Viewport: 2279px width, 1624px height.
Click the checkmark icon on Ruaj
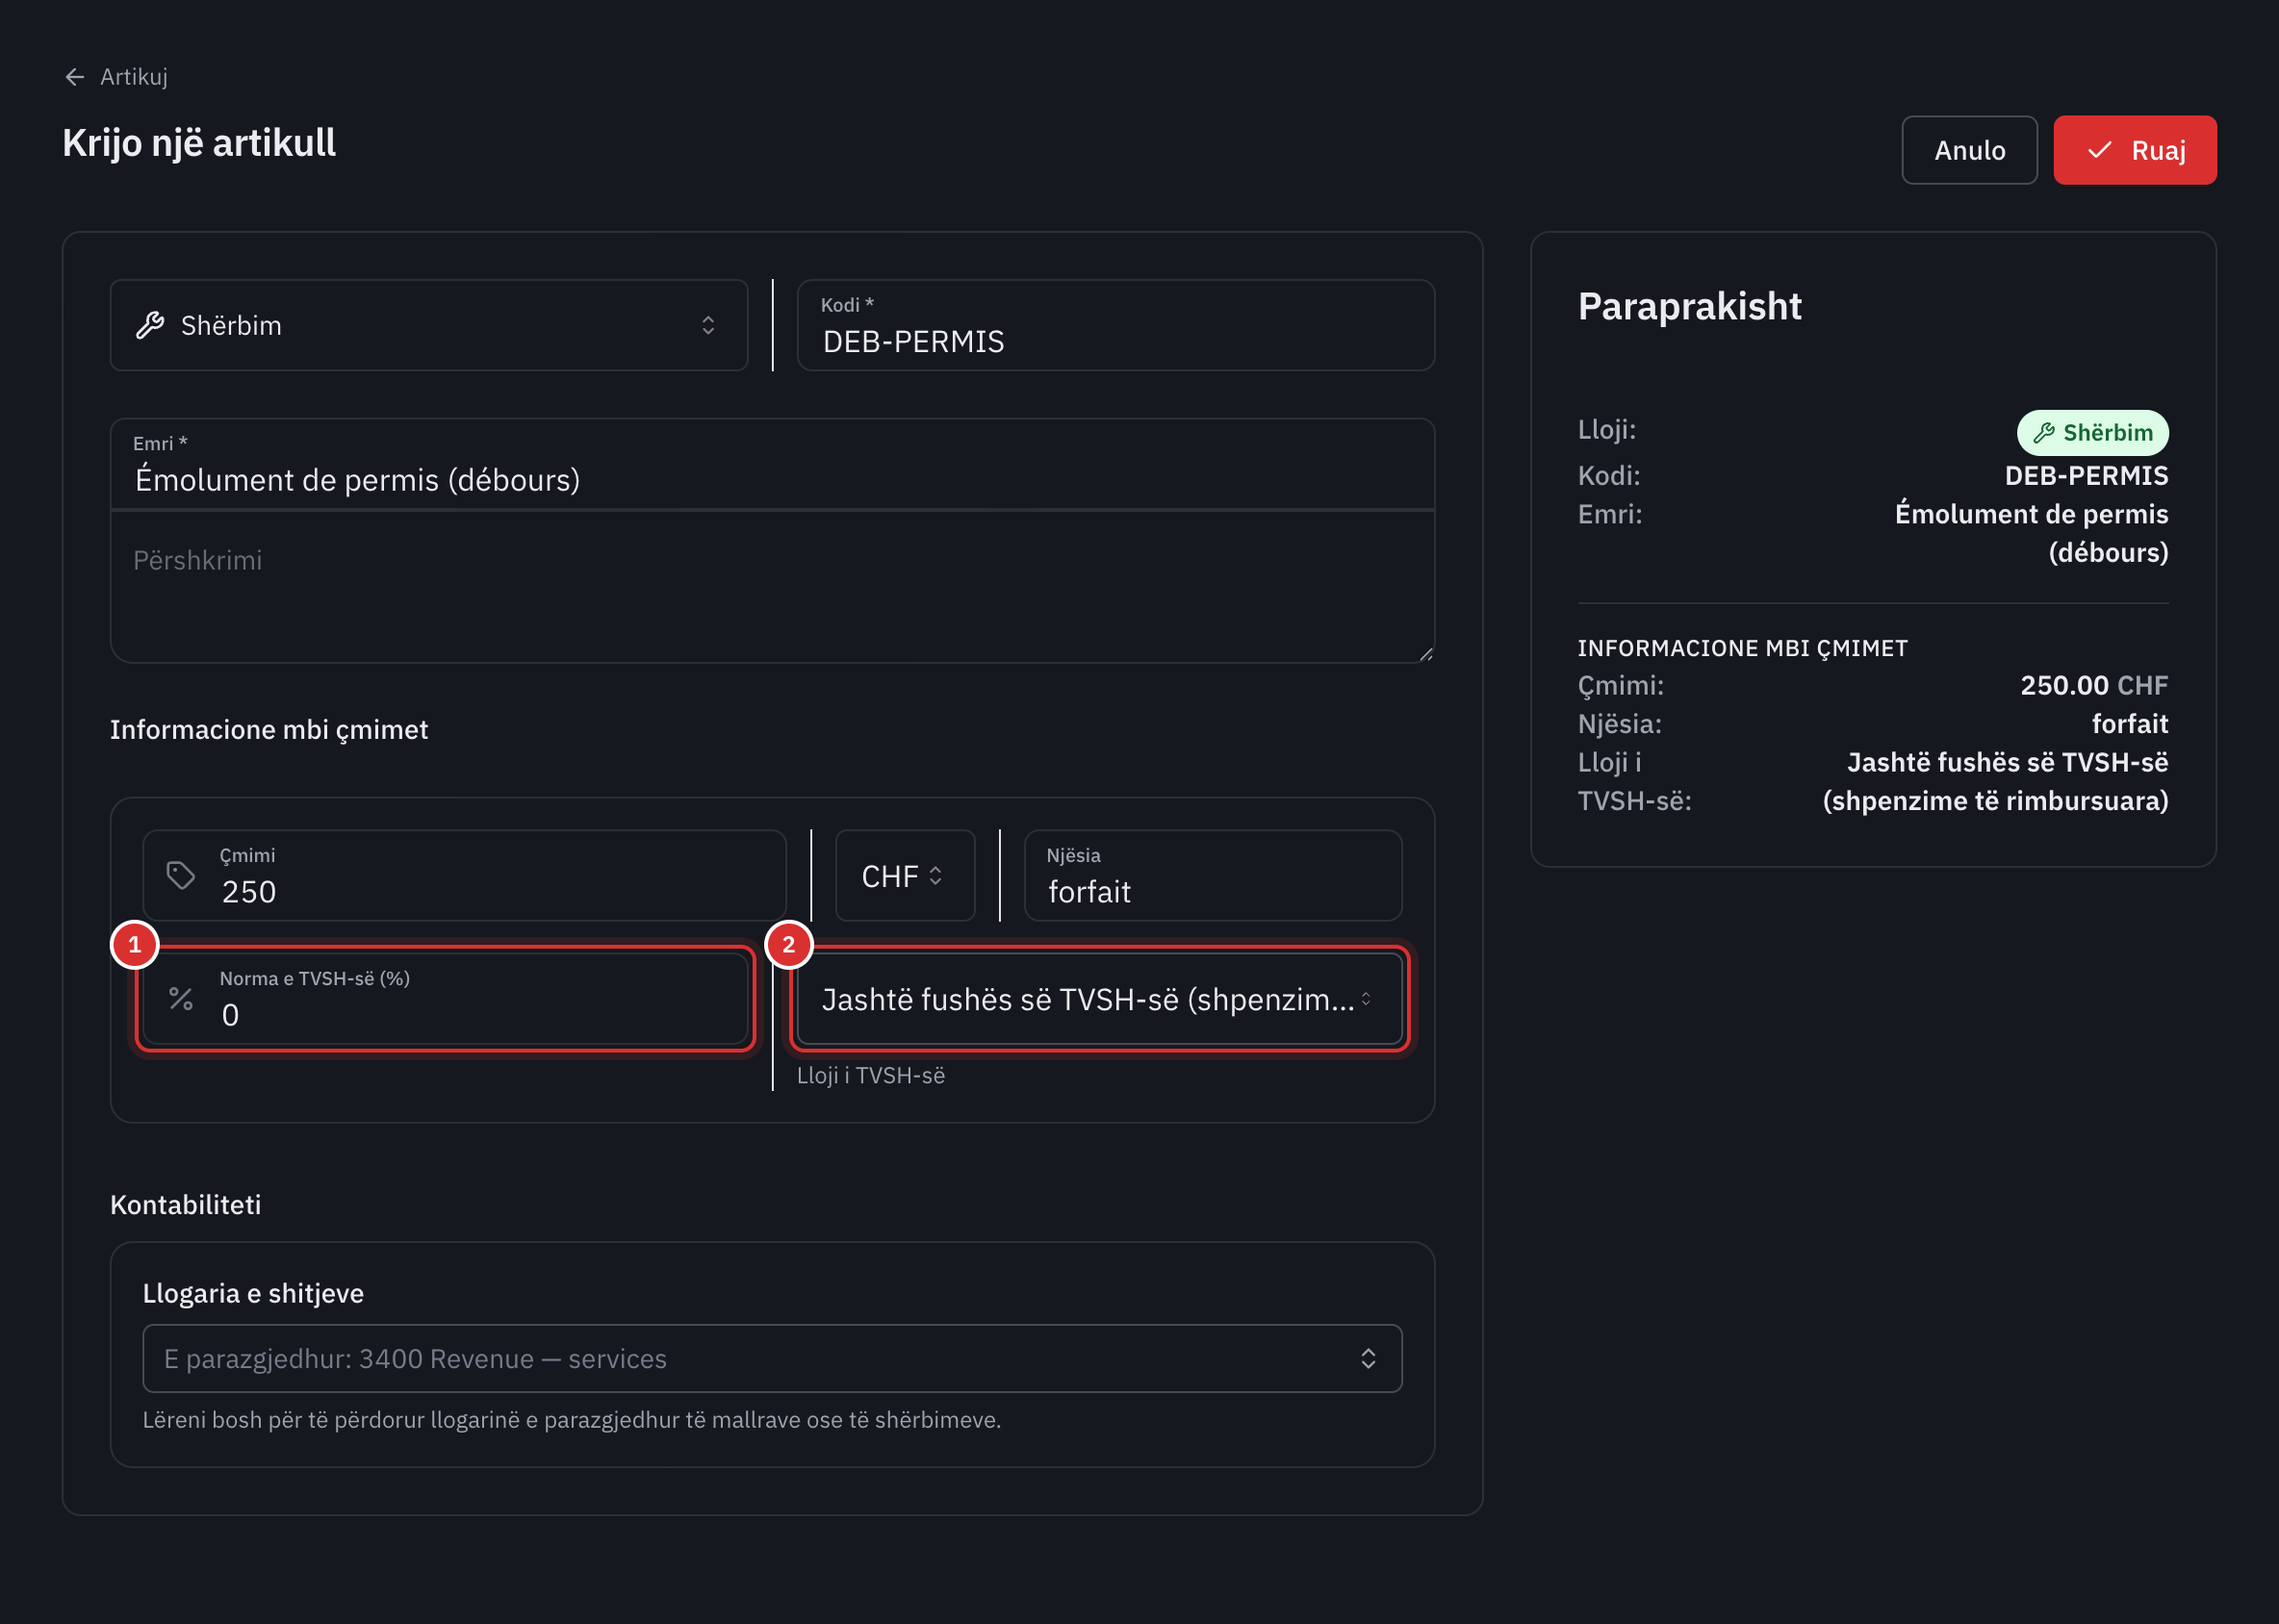(x=2099, y=150)
